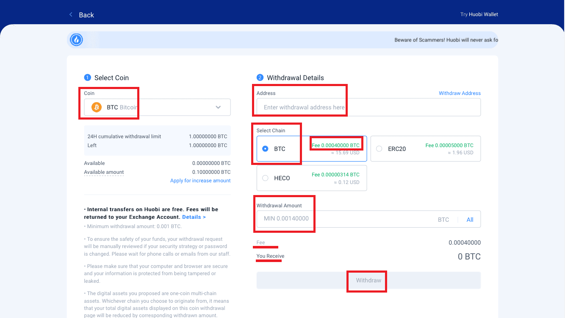Select the BTC chain radio button
Image resolution: width=565 pixels, height=318 pixels.
tap(265, 149)
